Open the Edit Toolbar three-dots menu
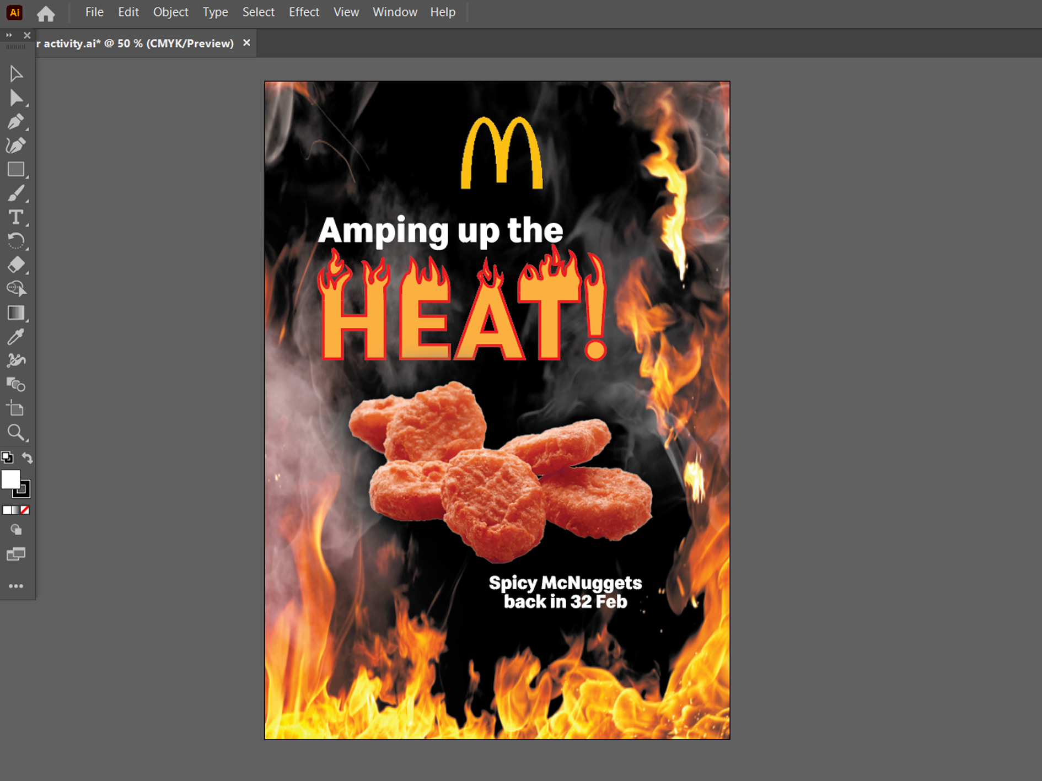1042x781 pixels. (x=16, y=586)
